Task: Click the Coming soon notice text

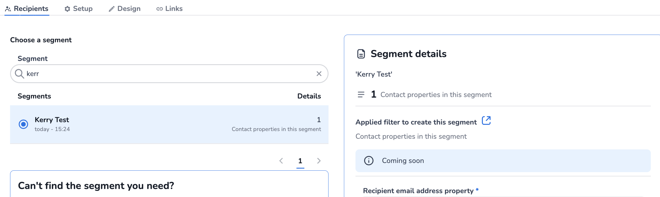Action: tap(403, 161)
